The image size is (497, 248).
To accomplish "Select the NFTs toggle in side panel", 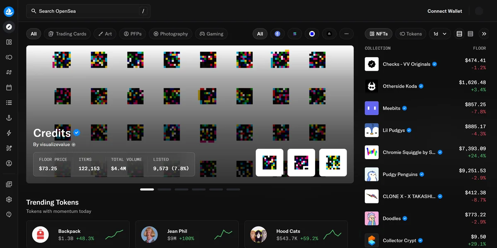I will coord(379,34).
